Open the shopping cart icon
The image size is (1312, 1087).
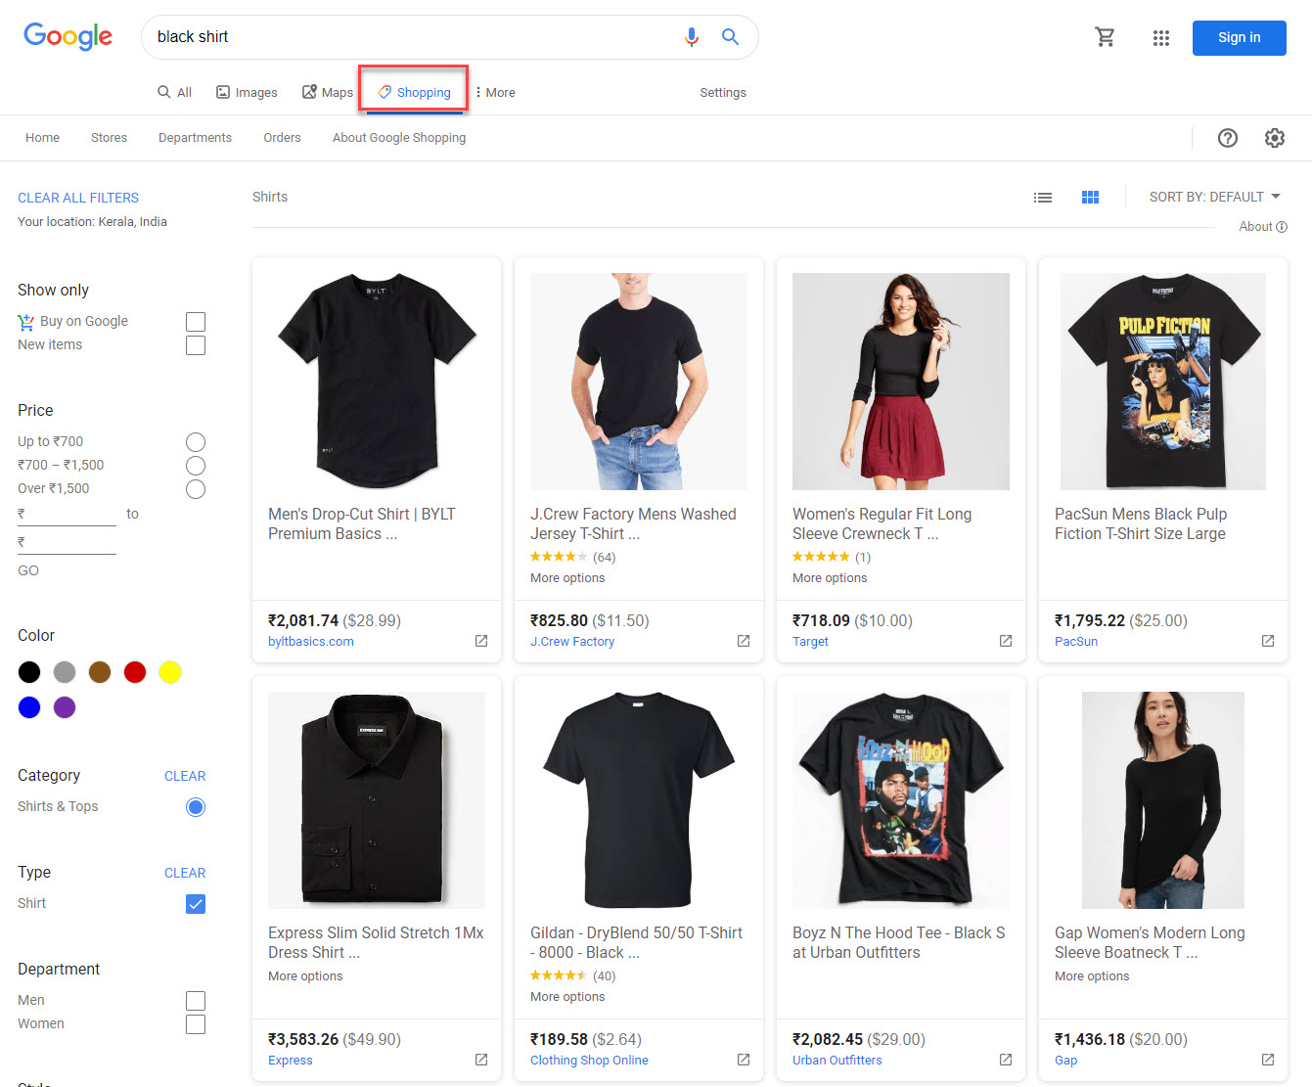pos(1105,37)
